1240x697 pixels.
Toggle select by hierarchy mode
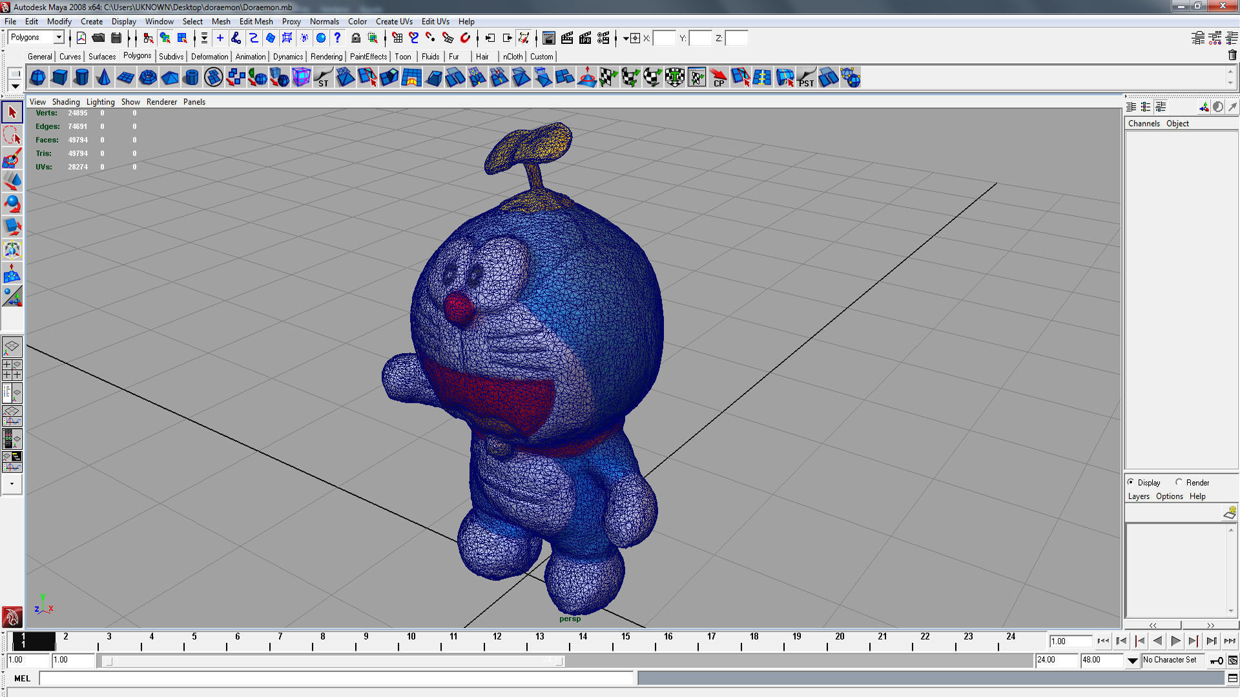(x=149, y=38)
